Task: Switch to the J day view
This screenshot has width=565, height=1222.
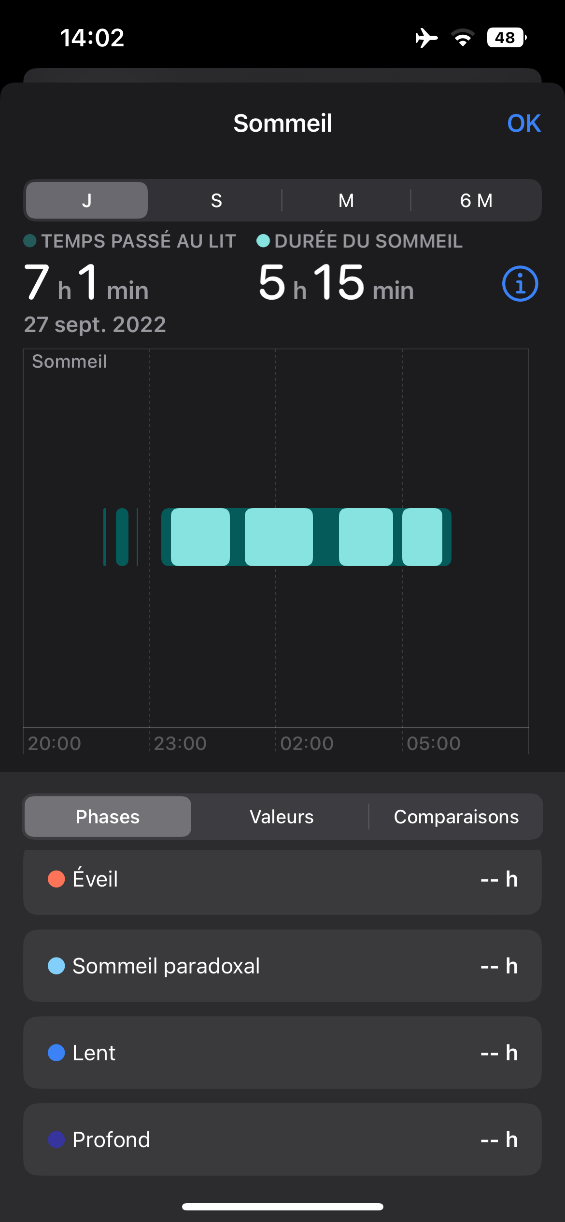Action: tap(87, 200)
